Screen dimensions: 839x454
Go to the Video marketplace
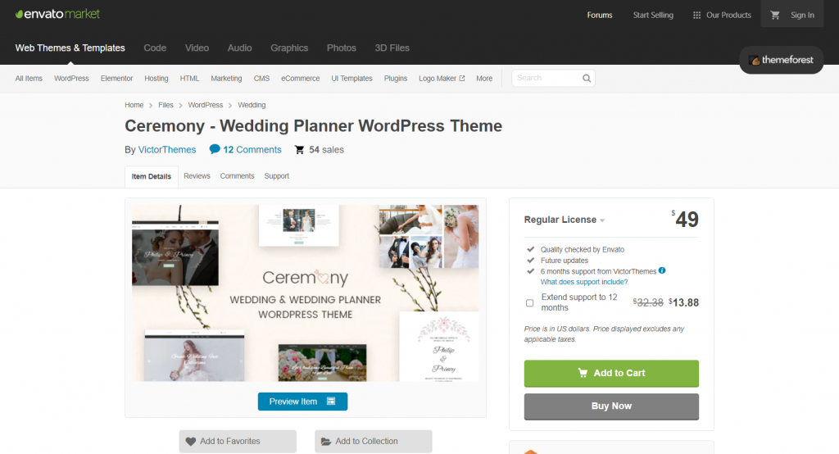coord(197,48)
